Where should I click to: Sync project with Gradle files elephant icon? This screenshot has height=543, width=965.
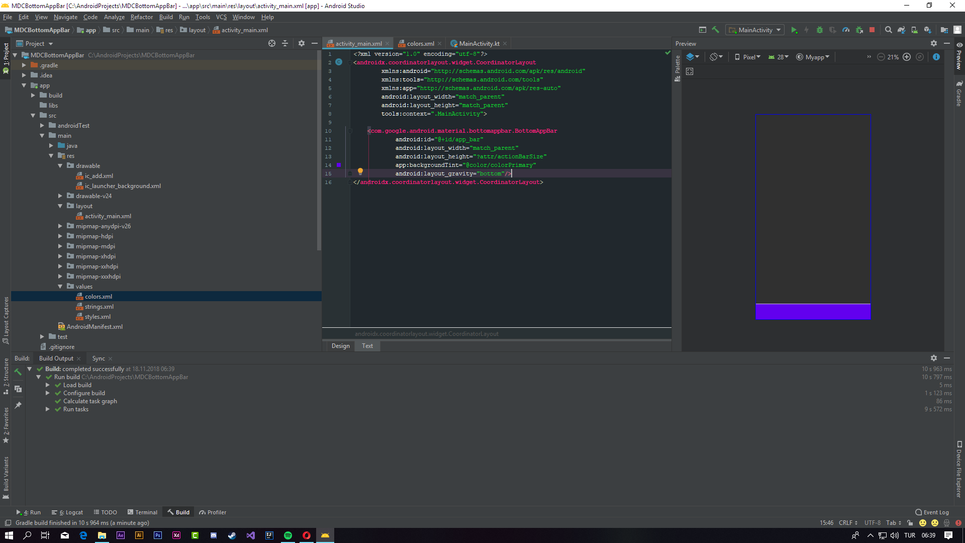[901, 30]
